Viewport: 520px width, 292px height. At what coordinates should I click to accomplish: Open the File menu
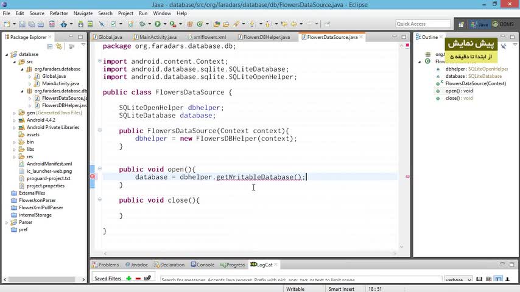point(6,13)
